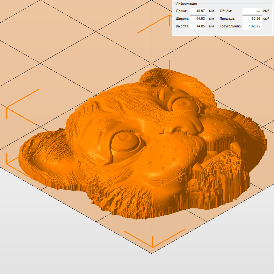
Task: Click the small square marker at model center
Action: pyautogui.click(x=161, y=131)
